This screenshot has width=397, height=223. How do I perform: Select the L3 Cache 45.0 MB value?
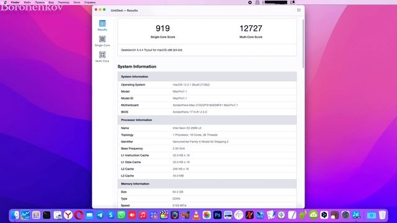(x=178, y=176)
